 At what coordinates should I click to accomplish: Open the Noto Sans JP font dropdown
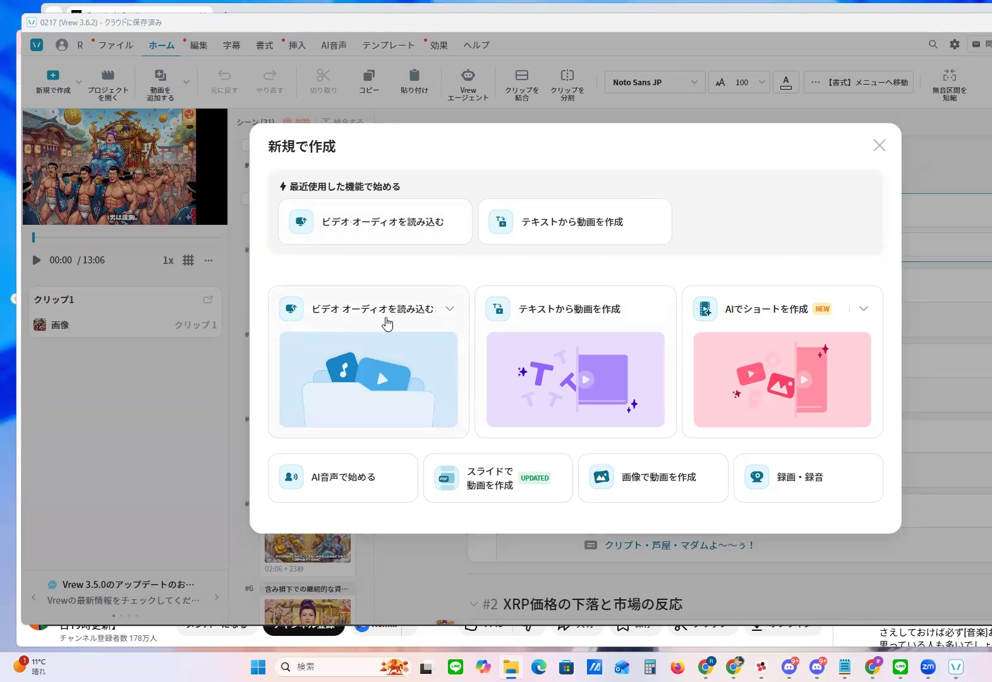click(655, 82)
